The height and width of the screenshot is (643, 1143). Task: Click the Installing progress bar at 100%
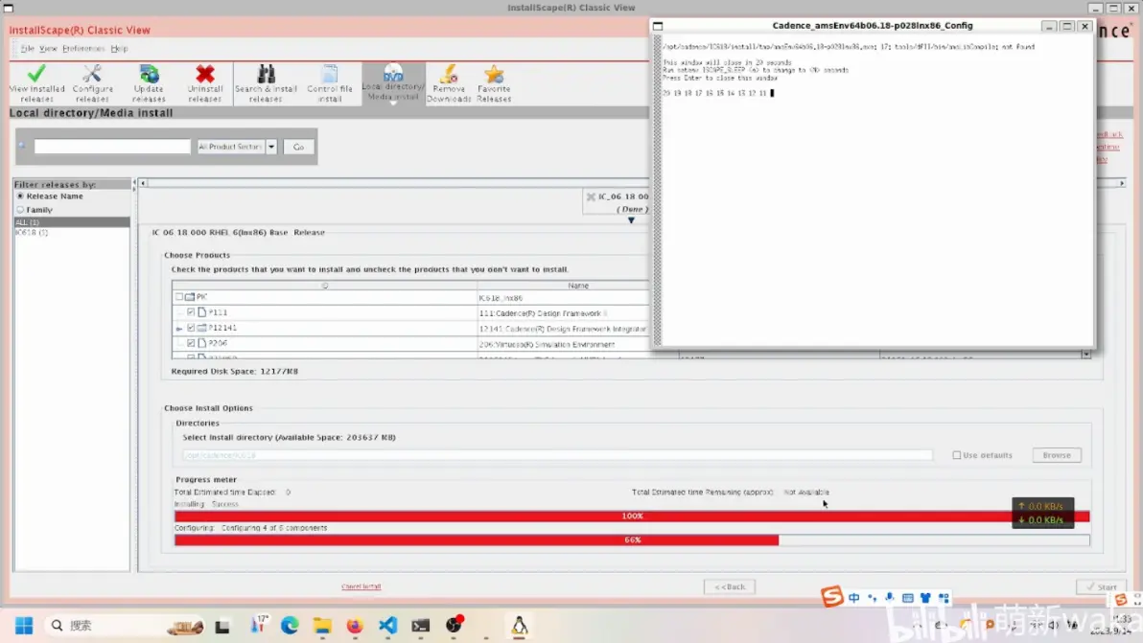pos(632,517)
